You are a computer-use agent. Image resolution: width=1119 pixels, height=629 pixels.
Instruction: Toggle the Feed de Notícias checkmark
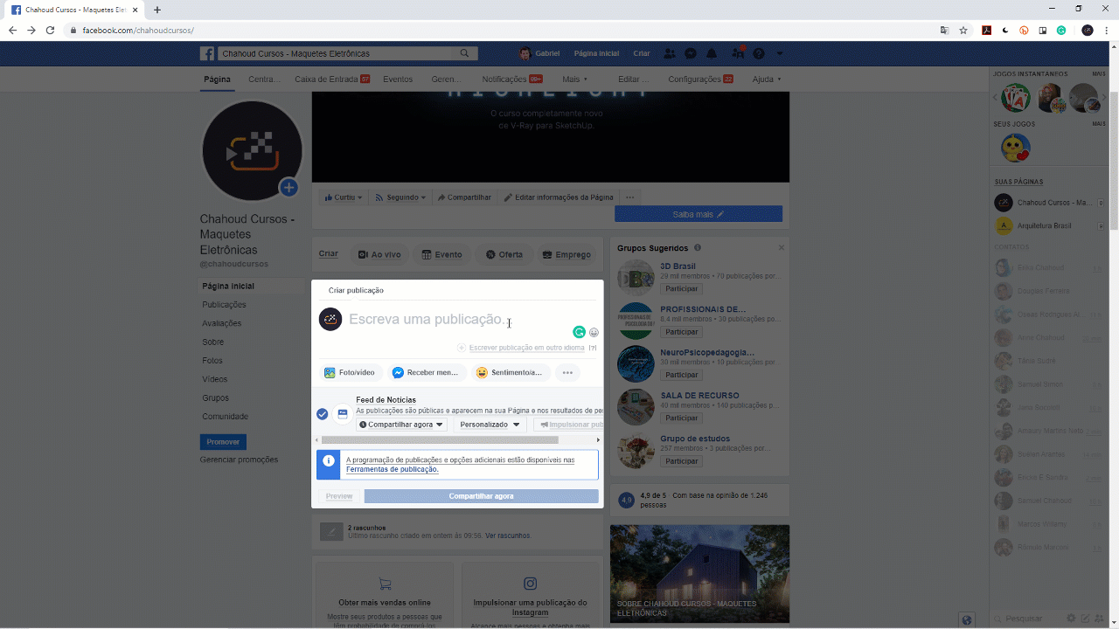(323, 414)
